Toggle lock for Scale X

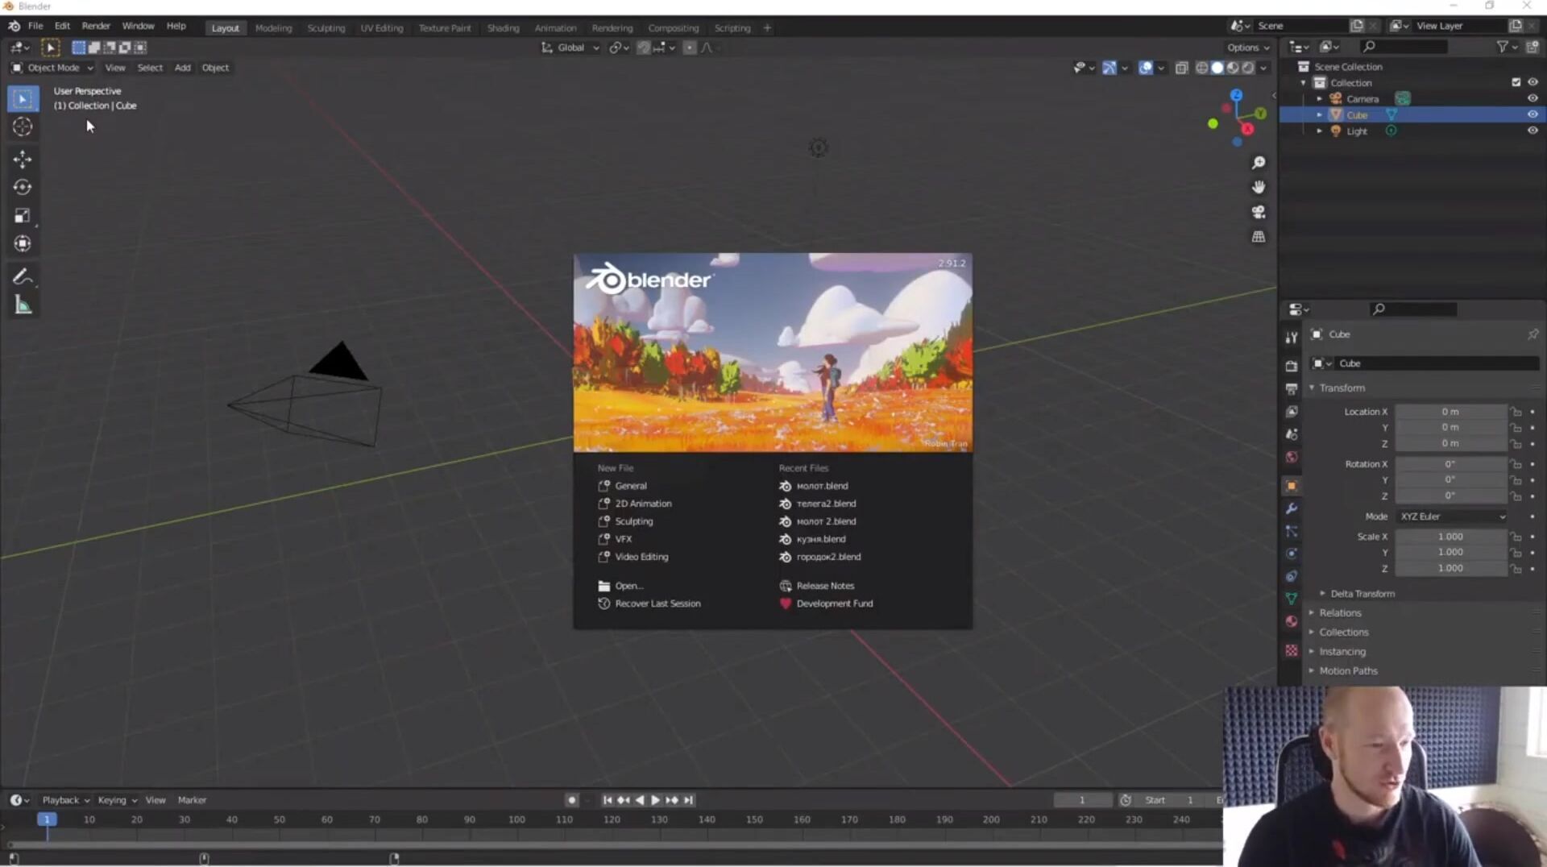pos(1516,537)
